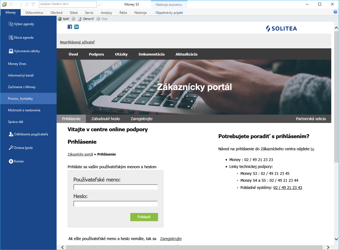Open the Zabudnuté heslo tab
This screenshot has height=250, width=339.
106,119
